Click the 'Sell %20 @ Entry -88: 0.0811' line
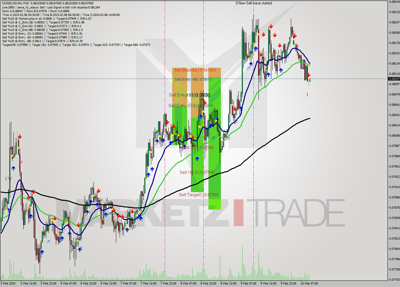The image size is (400, 287). tap(42, 41)
